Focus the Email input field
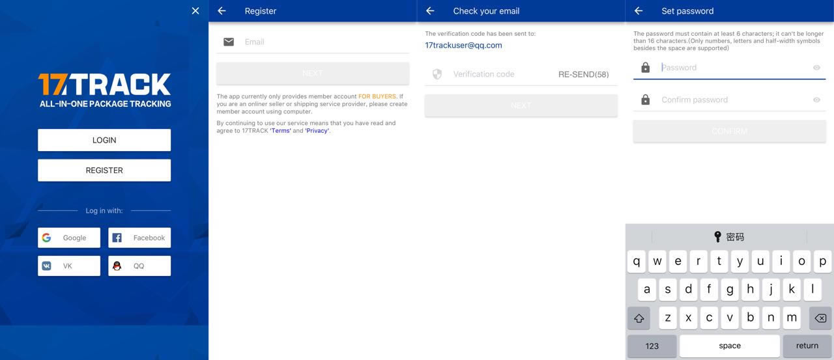This screenshot has width=834, height=360. coord(319,42)
